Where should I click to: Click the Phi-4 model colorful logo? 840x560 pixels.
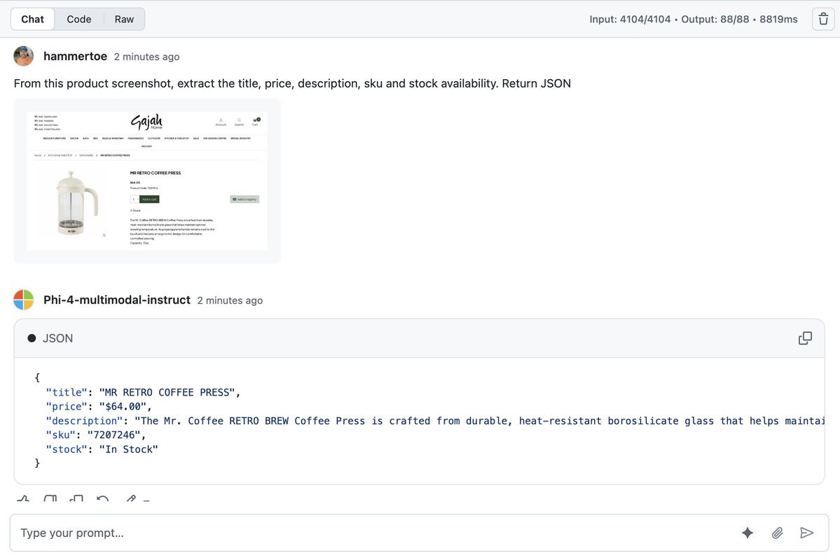coord(24,300)
